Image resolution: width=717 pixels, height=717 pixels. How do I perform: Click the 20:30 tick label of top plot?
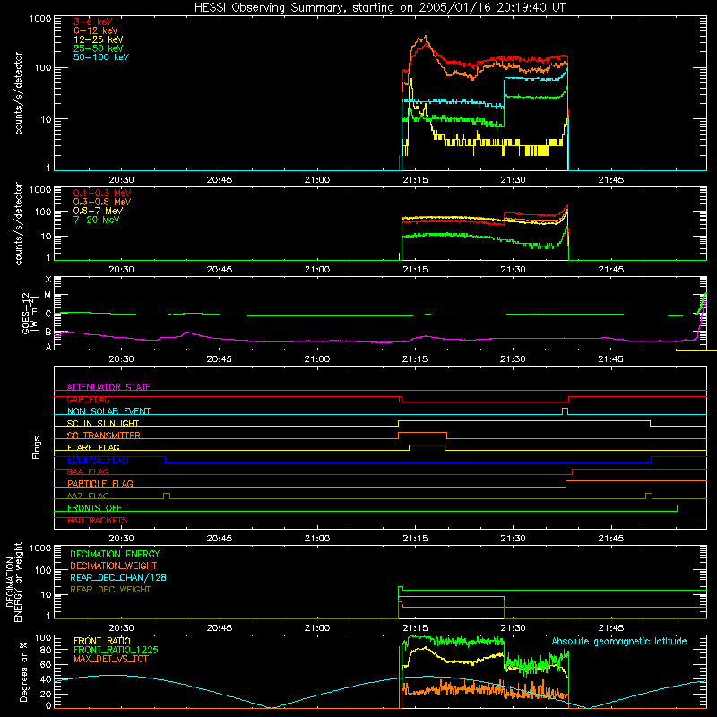coord(121,180)
